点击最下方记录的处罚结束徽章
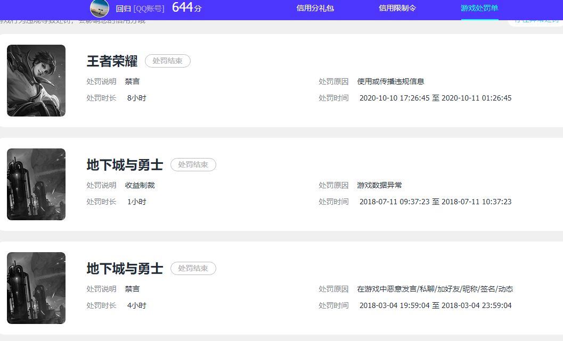The image size is (563, 341). (193, 268)
